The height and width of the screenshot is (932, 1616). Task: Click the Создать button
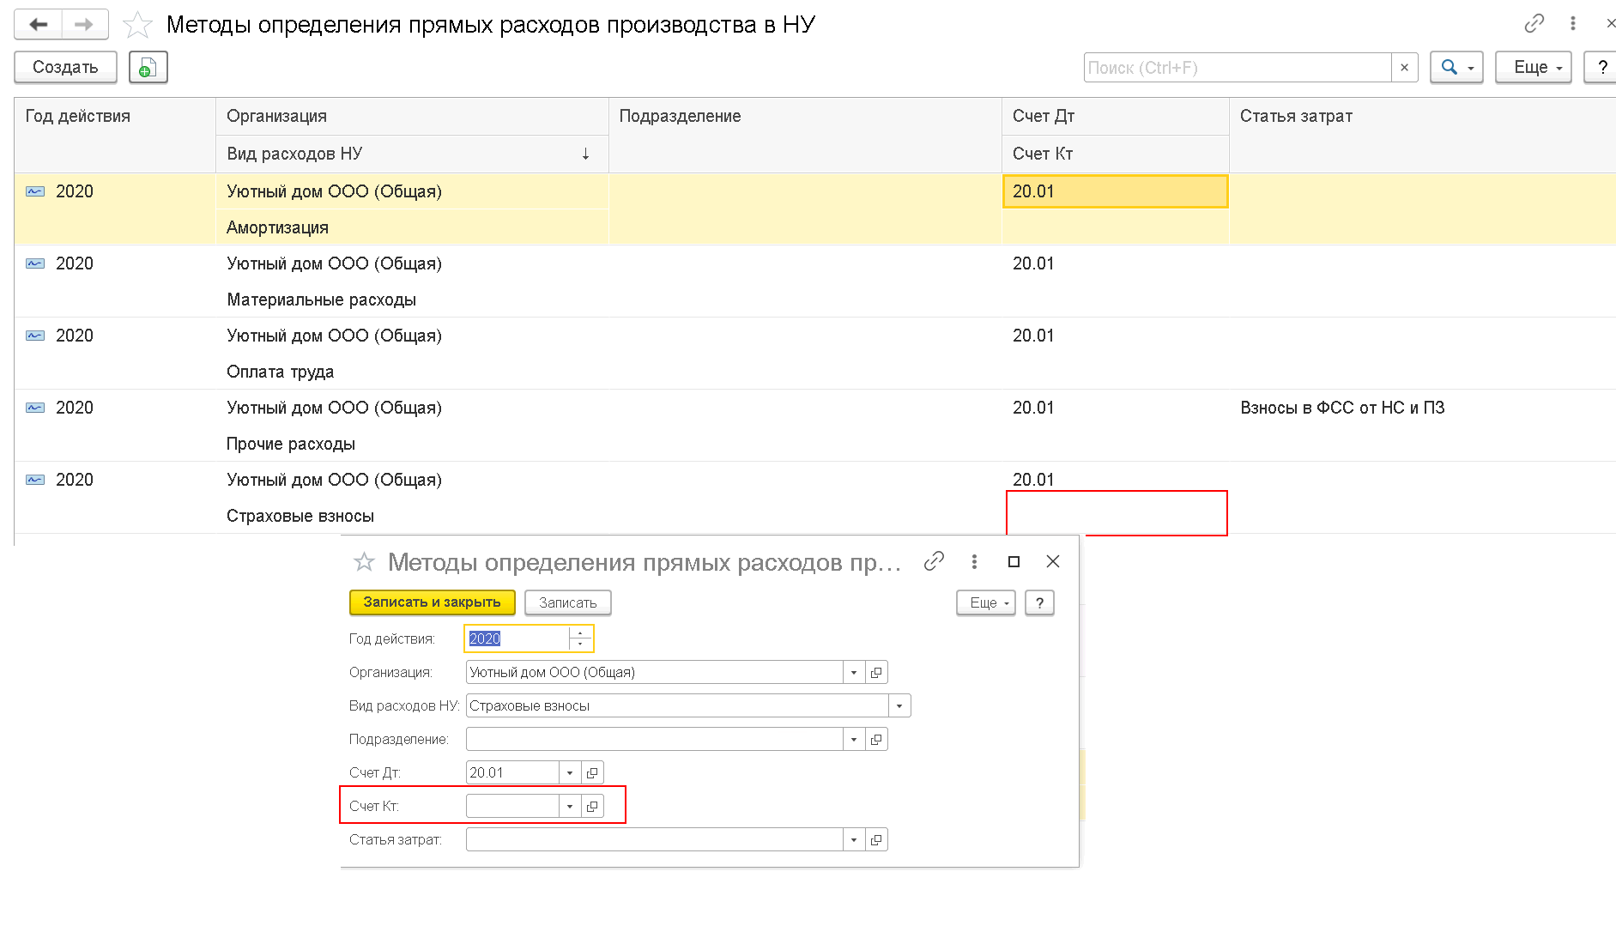65,67
